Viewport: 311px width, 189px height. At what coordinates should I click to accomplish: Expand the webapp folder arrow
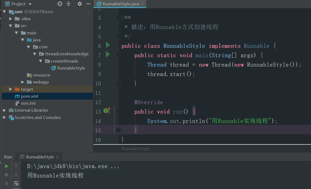[23, 82]
